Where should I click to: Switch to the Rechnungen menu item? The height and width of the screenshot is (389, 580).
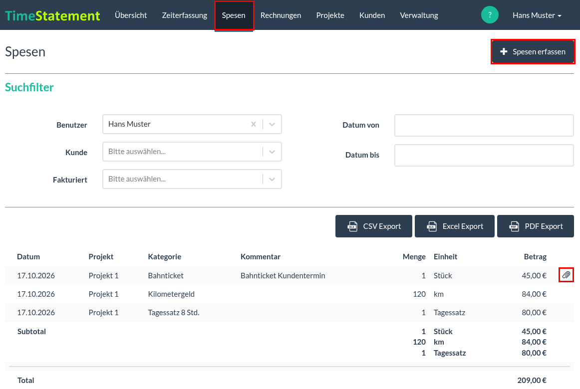tap(281, 15)
